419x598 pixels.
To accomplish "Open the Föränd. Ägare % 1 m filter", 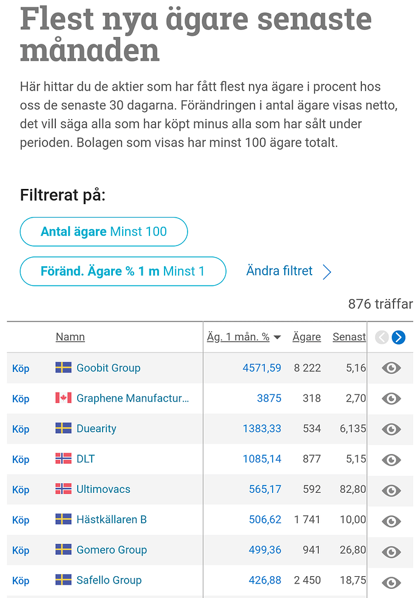I will [x=123, y=271].
